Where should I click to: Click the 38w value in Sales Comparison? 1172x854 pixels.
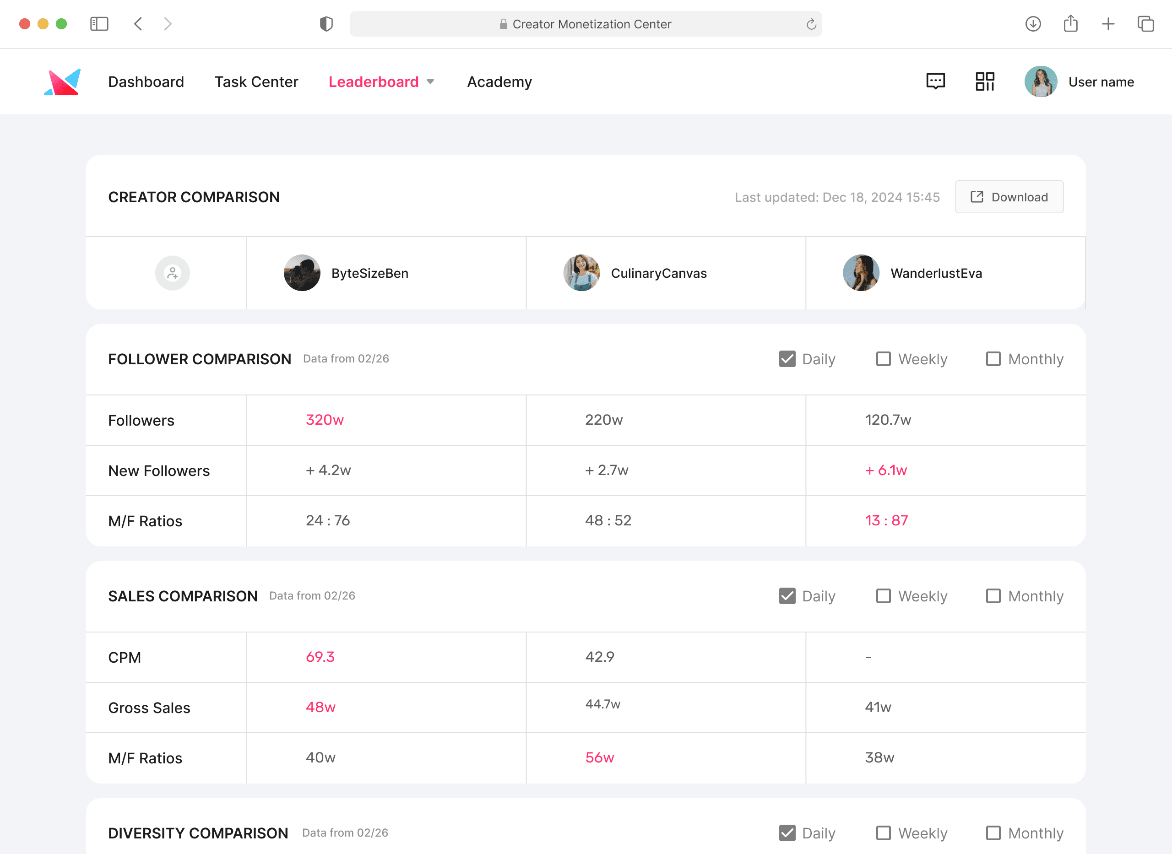point(879,757)
